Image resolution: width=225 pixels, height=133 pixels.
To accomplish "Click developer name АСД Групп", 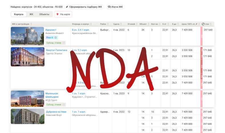I will [x=51, y=100].
